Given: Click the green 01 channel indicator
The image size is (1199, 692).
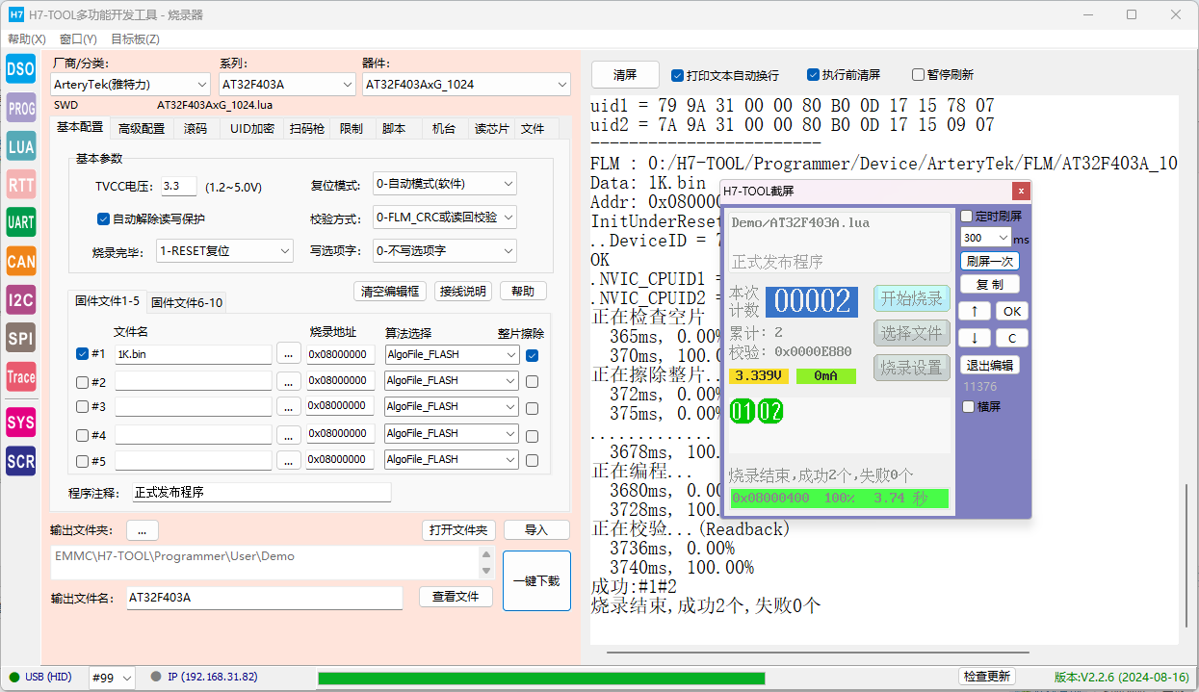Looking at the screenshot, I should point(743,413).
